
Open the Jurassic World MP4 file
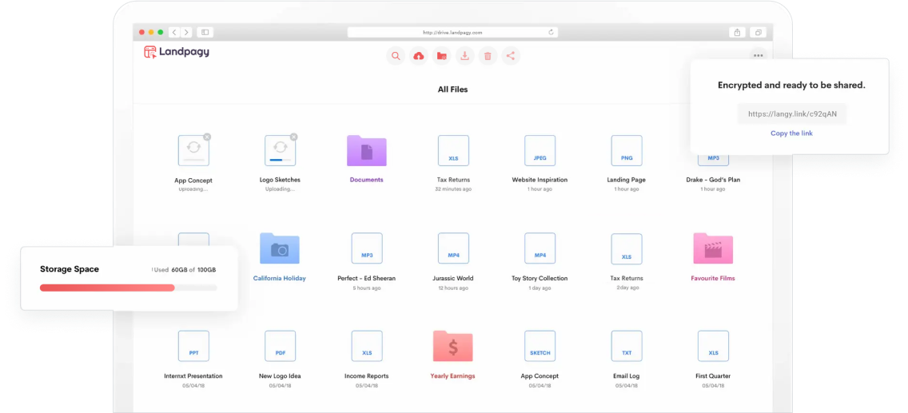pos(453,248)
